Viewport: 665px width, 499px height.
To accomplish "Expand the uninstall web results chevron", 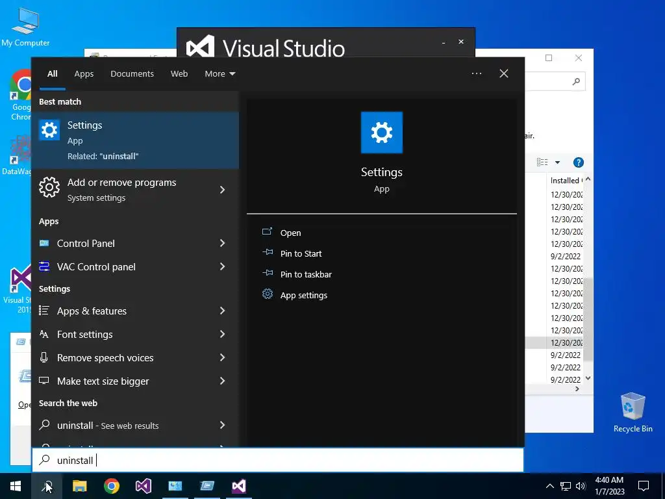I will [222, 425].
